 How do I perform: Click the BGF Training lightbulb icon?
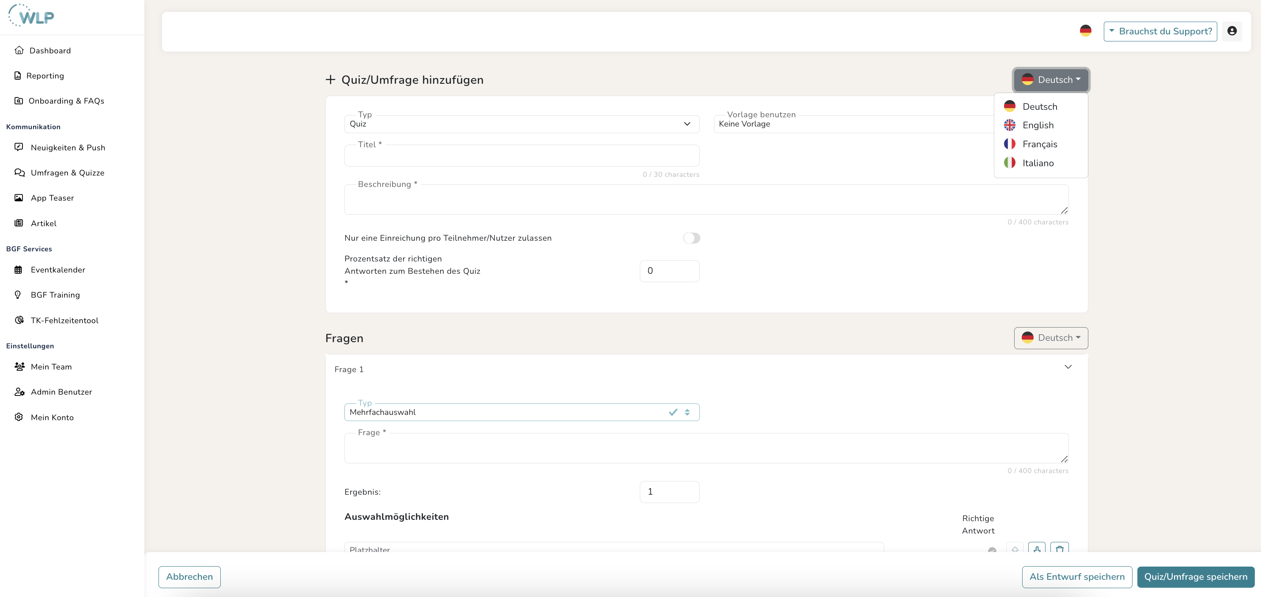pyautogui.click(x=18, y=295)
